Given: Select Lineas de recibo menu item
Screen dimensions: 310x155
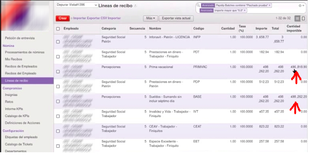Looking at the screenshot, I should click(x=27, y=80).
